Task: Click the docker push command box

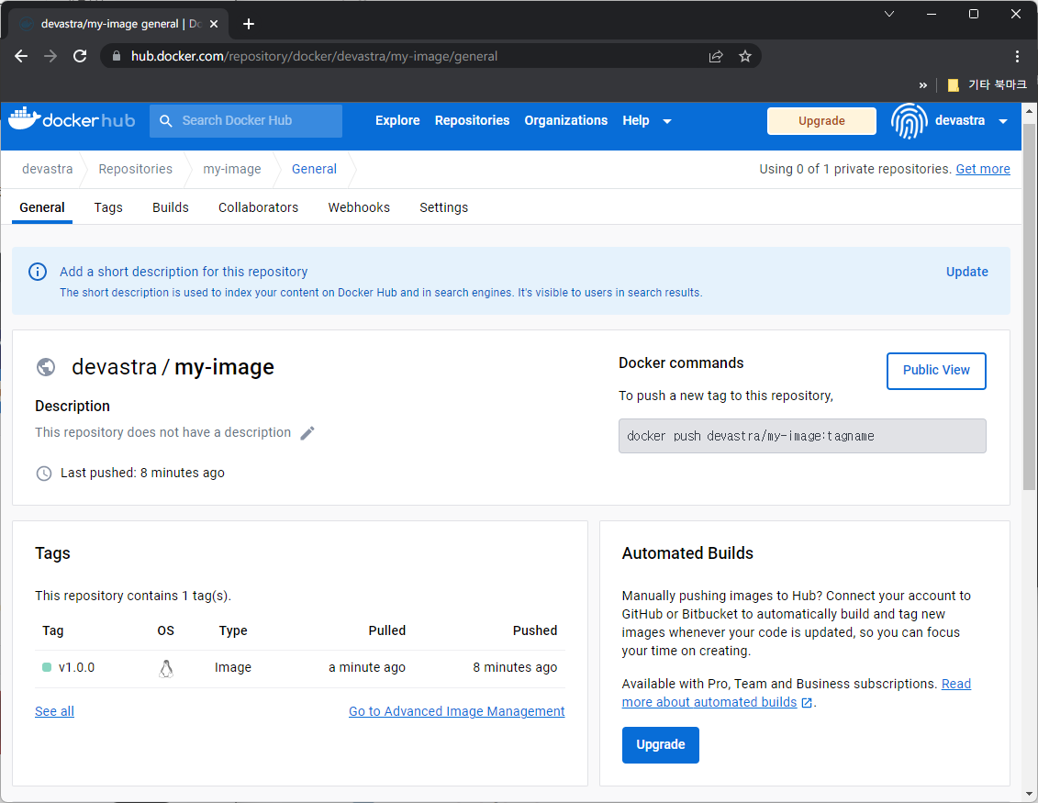Action: click(801, 436)
